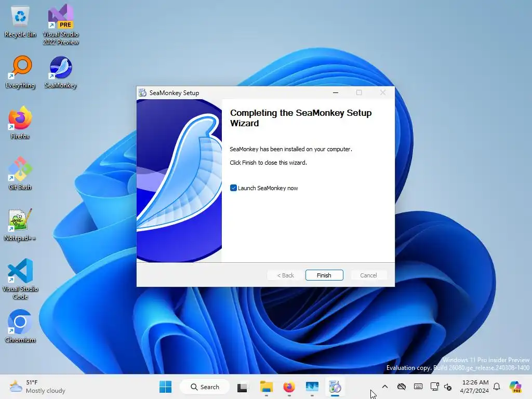The image size is (532, 399).
Task: Open the blue chart app on taskbar
Action: (312, 387)
